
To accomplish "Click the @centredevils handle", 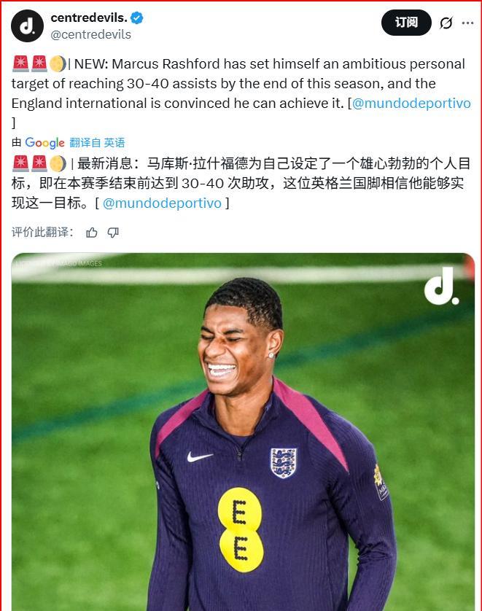I will point(90,35).
